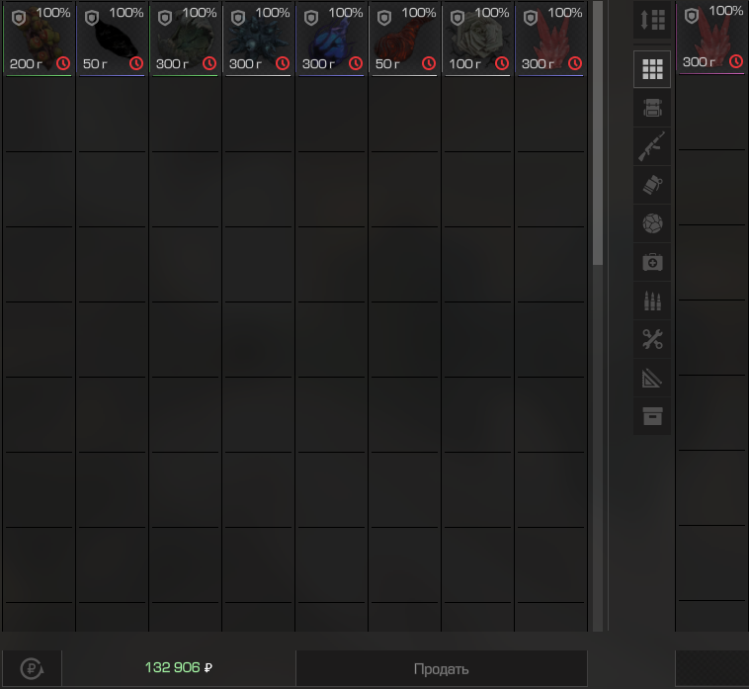Select the 200 г berry-cluster artifact

pos(39,39)
